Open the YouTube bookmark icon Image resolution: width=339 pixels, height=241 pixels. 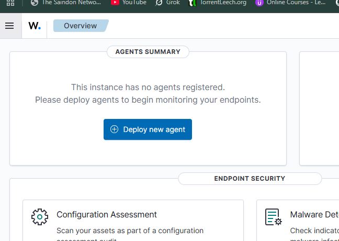point(115,3)
